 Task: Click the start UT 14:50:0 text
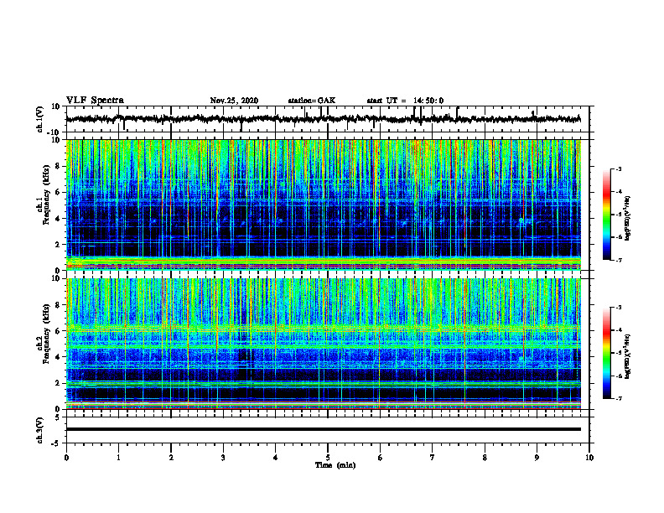[x=405, y=101]
